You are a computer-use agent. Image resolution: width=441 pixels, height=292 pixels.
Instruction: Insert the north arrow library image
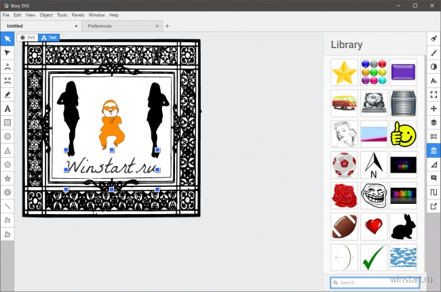point(374,165)
